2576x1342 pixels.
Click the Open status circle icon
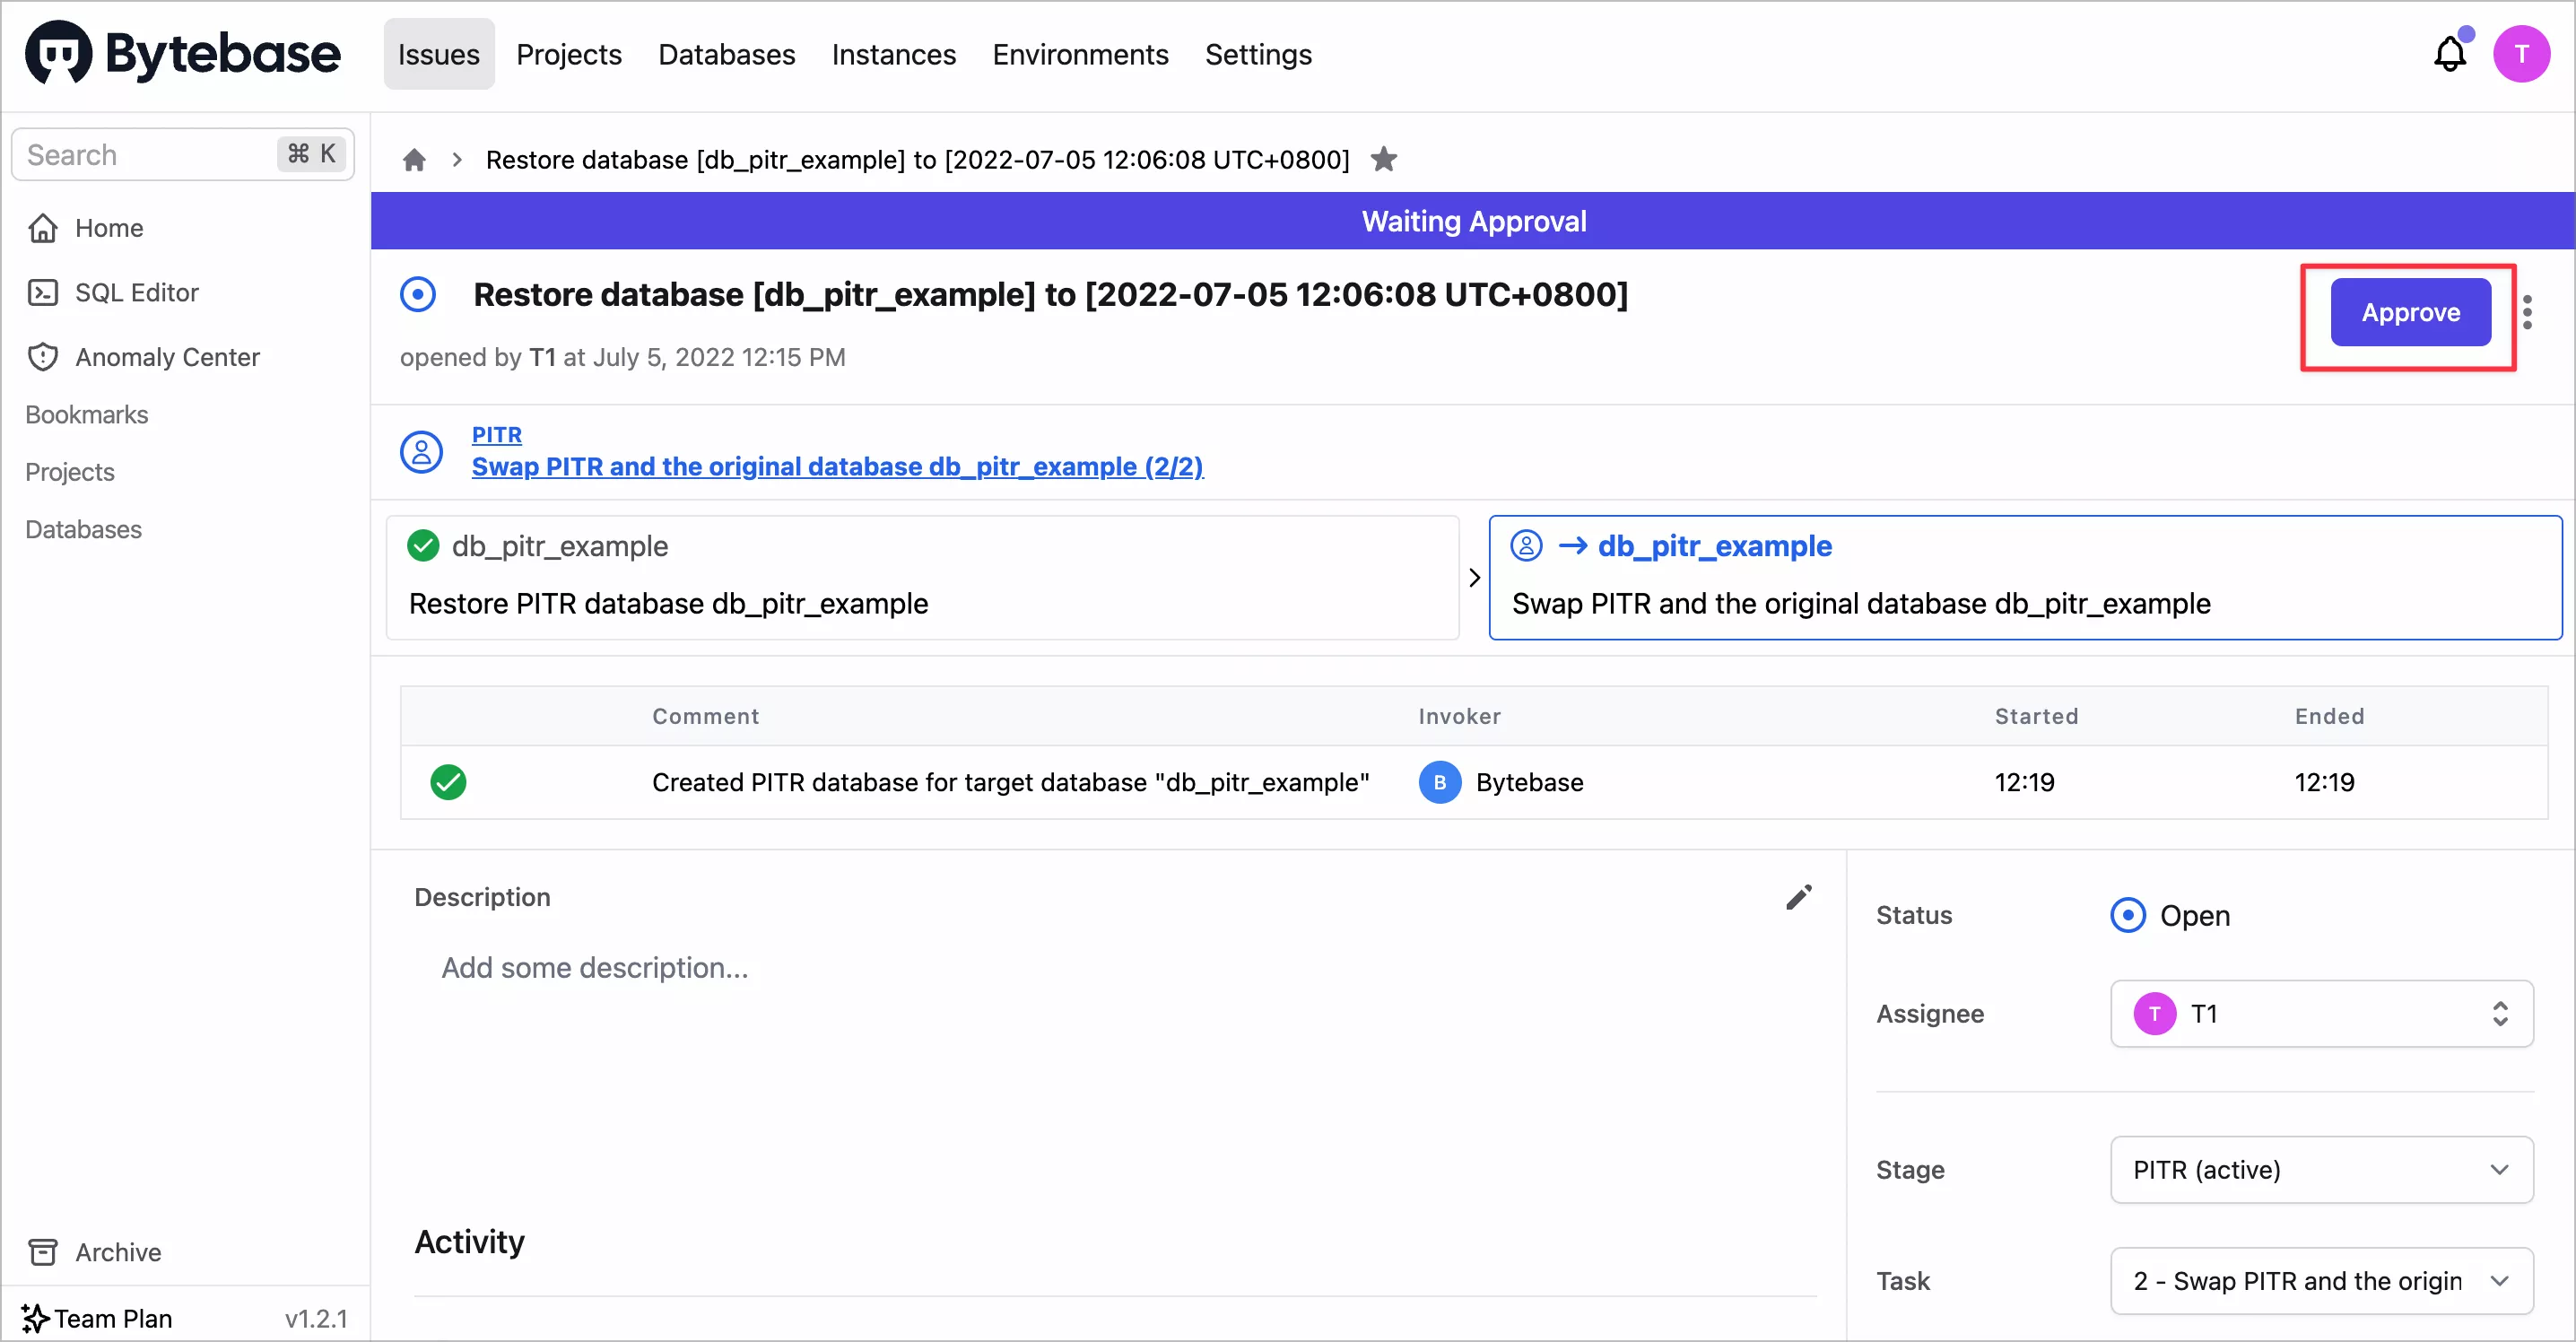[x=2127, y=915]
